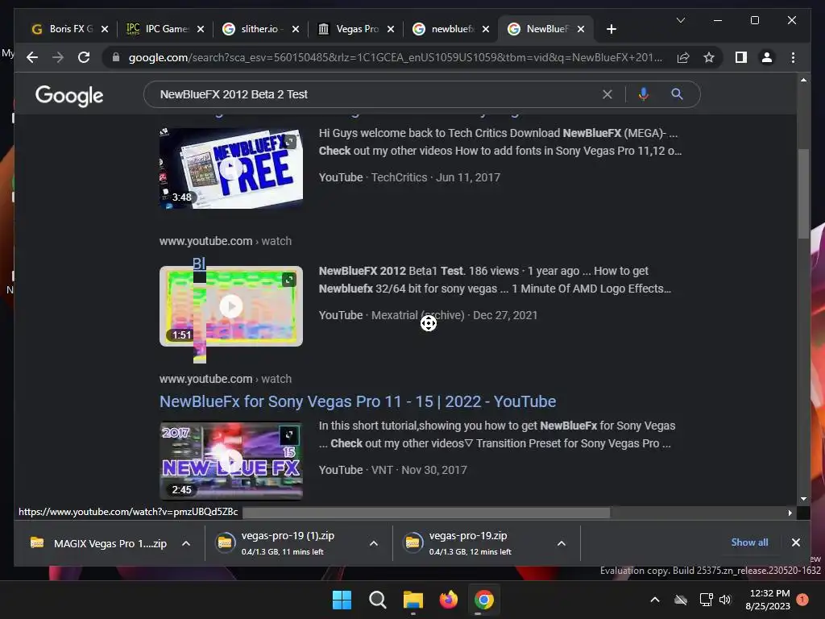
Task: Open File Explorer from taskbar
Action: pos(413,600)
